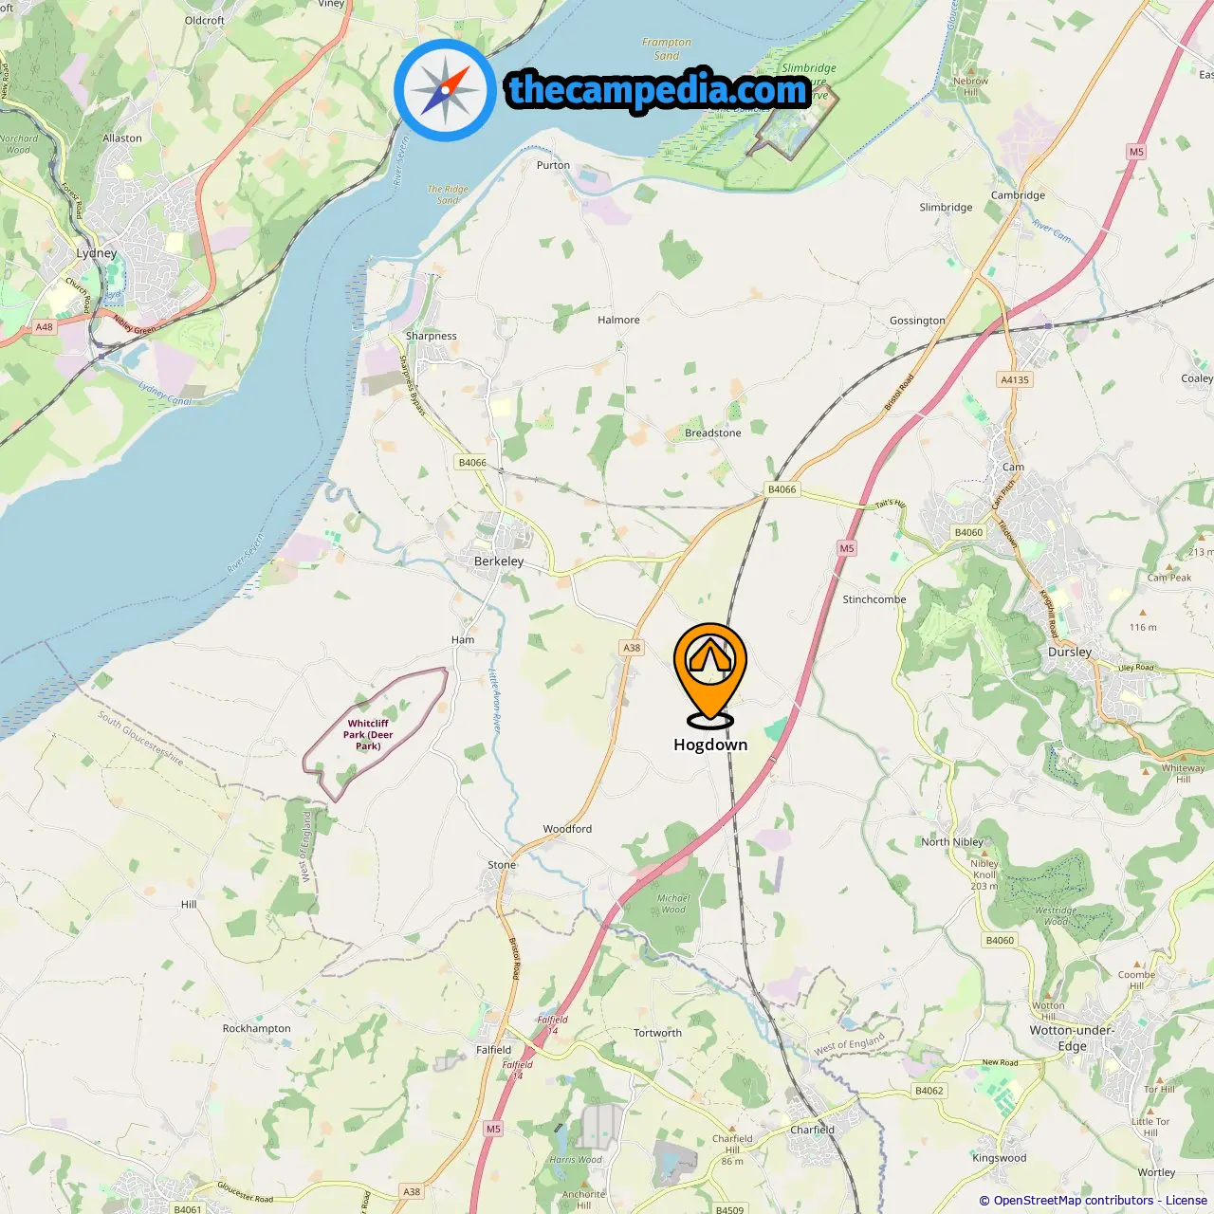Image resolution: width=1214 pixels, height=1214 pixels.
Task: Open the License link
Action: tap(1186, 1200)
